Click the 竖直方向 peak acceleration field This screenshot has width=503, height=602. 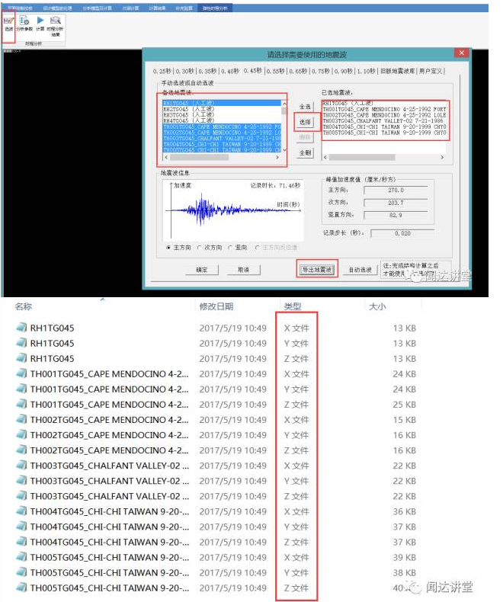coord(396,216)
